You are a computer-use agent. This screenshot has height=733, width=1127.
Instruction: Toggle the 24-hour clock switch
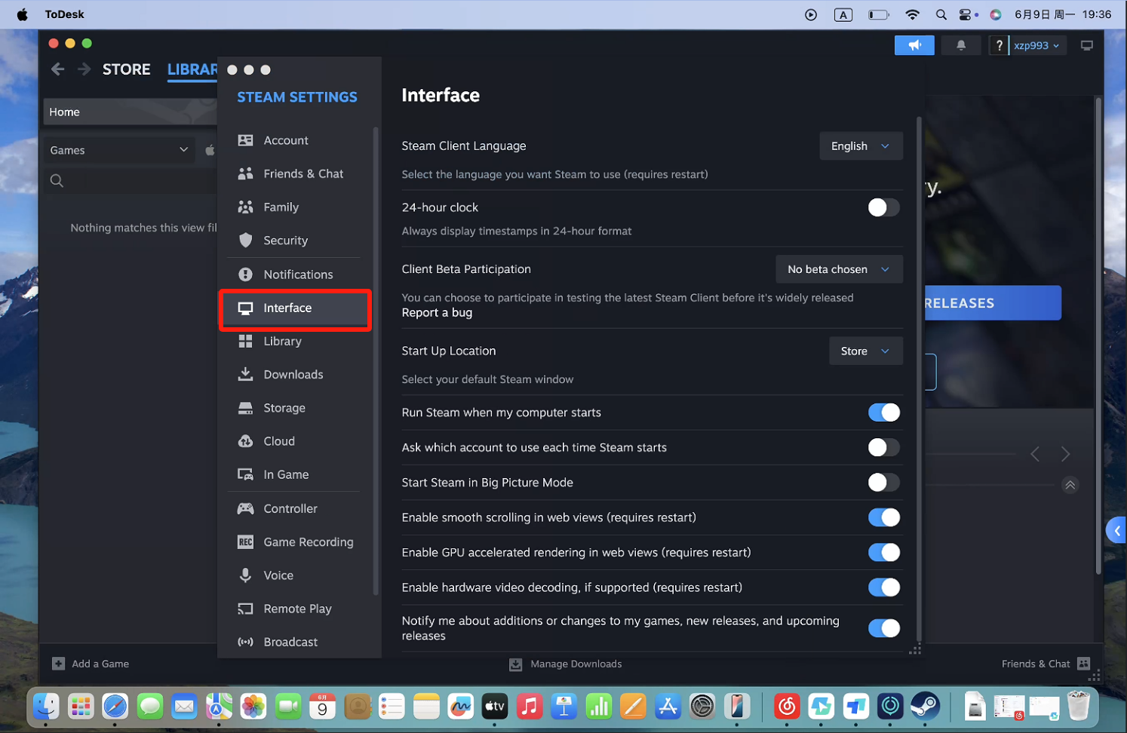pos(883,207)
